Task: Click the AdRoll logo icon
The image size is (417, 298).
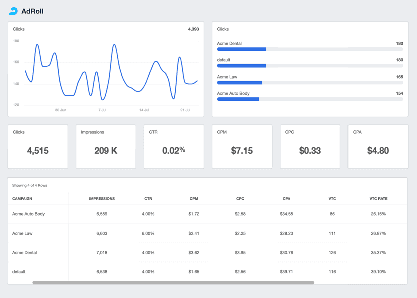Action: pos(13,10)
